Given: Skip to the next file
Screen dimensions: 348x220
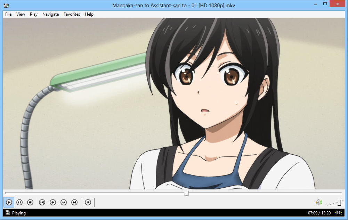Looking at the screenshot, I should pyautogui.click(x=74, y=202).
